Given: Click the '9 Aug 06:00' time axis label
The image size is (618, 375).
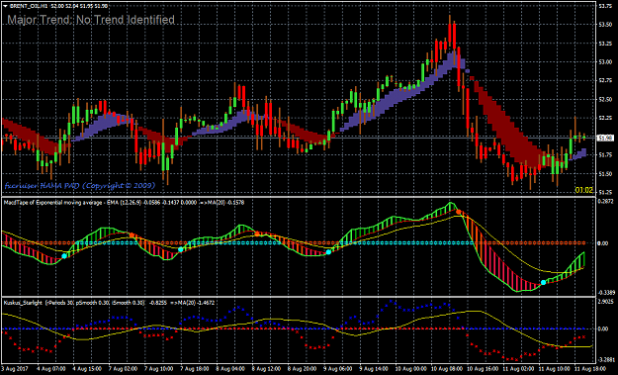Looking at the screenshot, I should 338,369.
